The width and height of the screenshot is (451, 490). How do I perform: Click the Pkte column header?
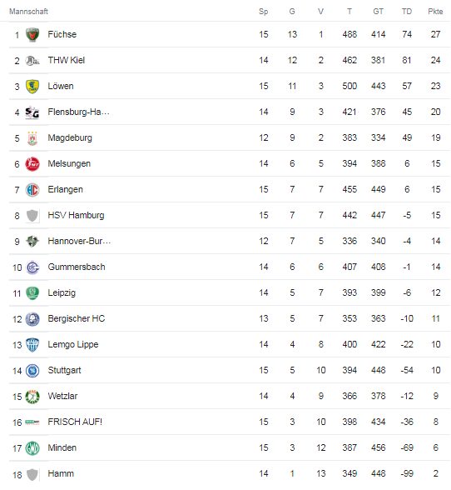tap(435, 12)
